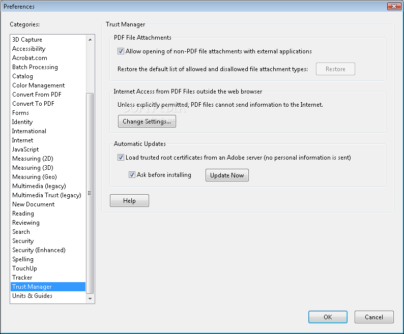The image size is (404, 334).
Task: Select Reviewing category
Action: tap(48, 223)
